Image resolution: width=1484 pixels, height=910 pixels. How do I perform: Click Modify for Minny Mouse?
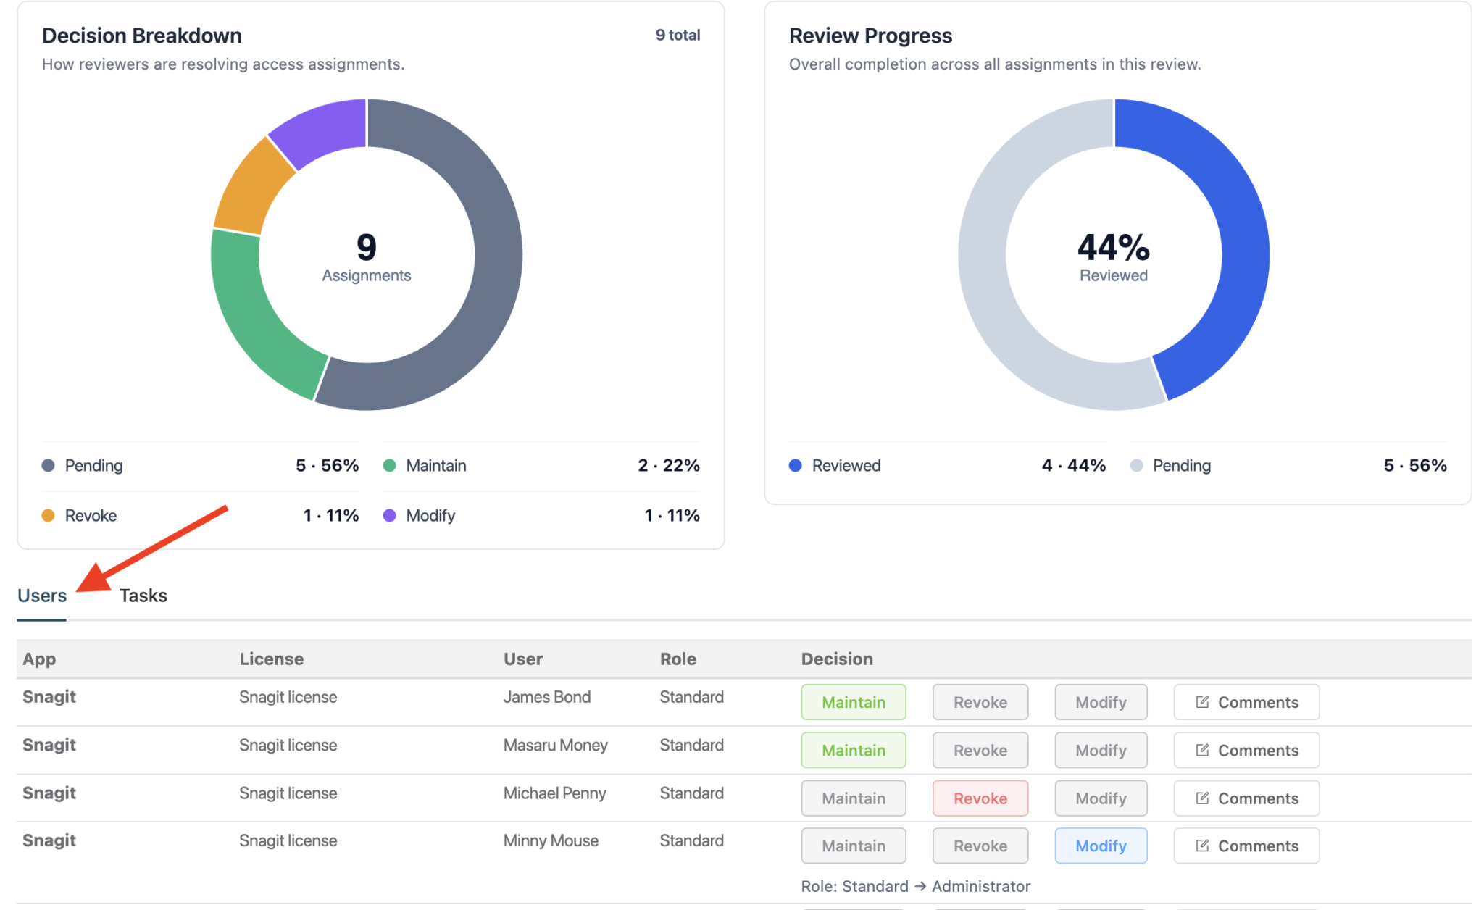[x=1101, y=846]
